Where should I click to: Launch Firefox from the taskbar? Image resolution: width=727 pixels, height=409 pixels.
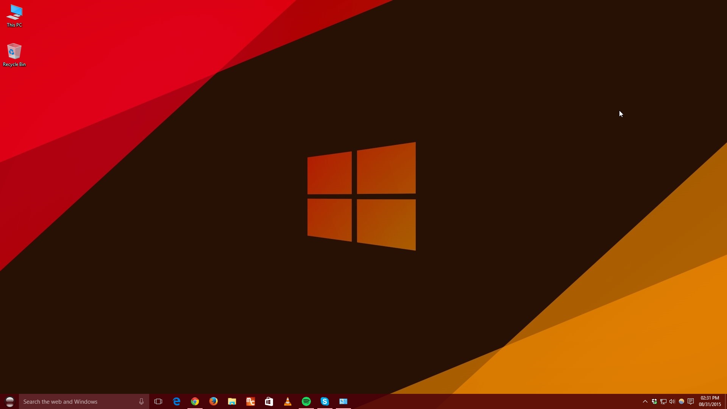pos(214,401)
